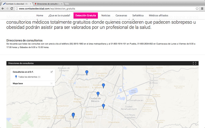This screenshot has width=205, height=128.
Task: Click the Miguel Hidalgo map label
Action: [77, 100]
